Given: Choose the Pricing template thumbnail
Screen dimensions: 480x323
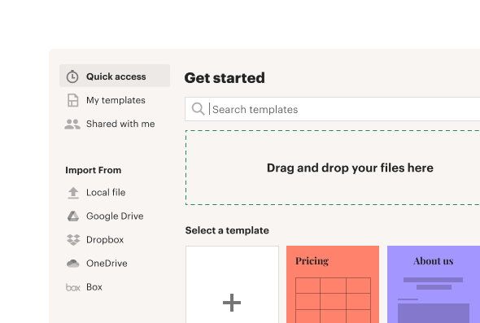Looking at the screenshot, I should (333, 285).
